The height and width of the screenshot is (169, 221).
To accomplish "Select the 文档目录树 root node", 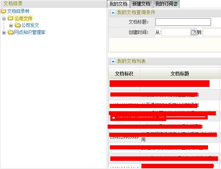I will [18, 11].
